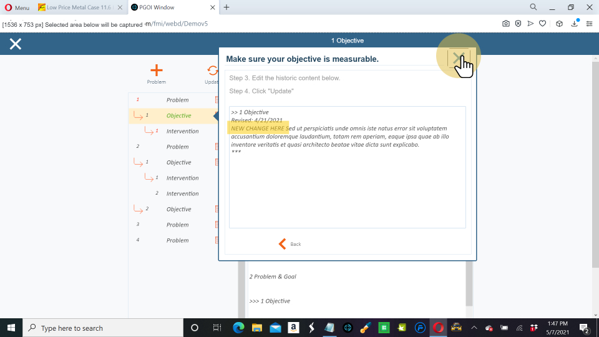Click the search icon in tab bar
The height and width of the screenshot is (337, 599).
point(533,7)
